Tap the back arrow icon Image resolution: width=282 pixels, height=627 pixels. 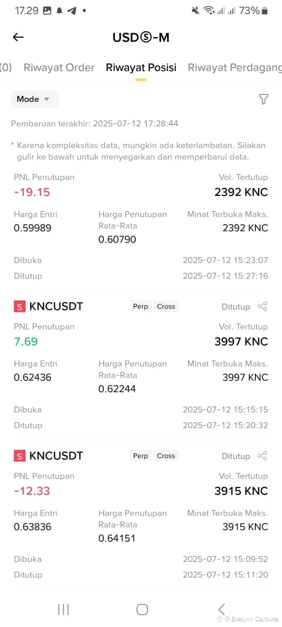(x=18, y=37)
